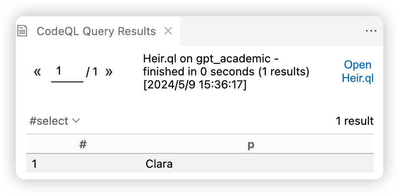Click the empty tab bar area

pyautogui.click(x=269, y=31)
